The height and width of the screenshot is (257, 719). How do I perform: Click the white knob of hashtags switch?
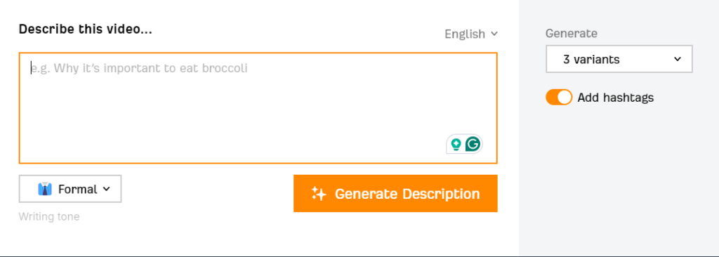click(x=565, y=98)
